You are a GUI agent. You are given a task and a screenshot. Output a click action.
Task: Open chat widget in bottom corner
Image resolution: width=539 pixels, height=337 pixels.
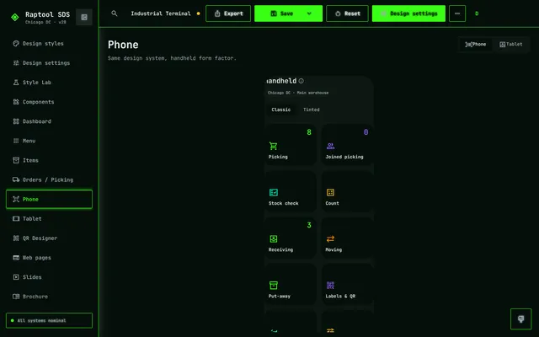(520, 318)
